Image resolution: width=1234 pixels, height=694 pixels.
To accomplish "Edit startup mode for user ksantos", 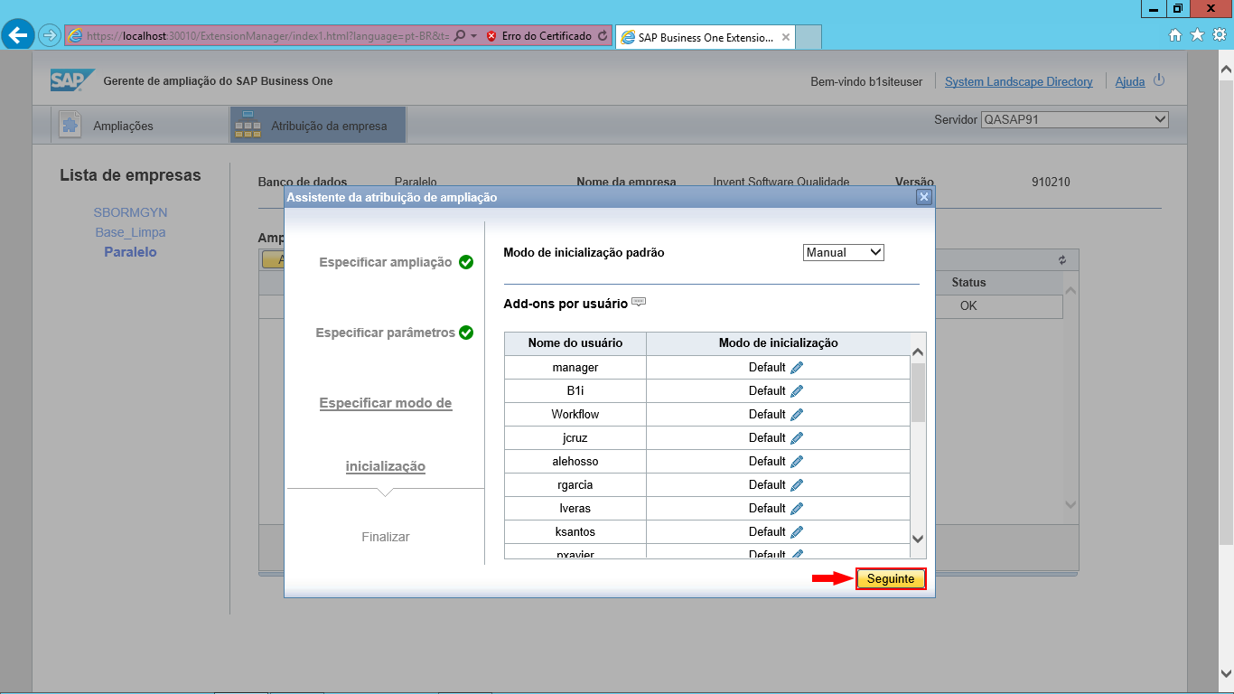I will tap(796, 532).
